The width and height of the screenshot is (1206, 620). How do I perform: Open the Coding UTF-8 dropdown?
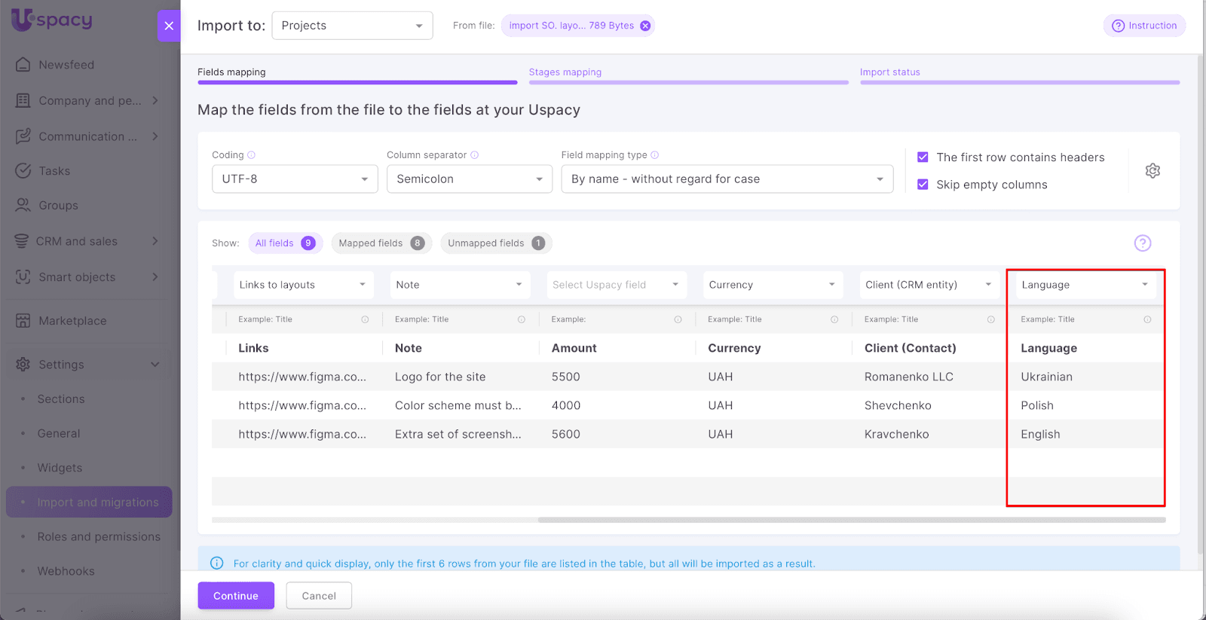click(x=295, y=179)
